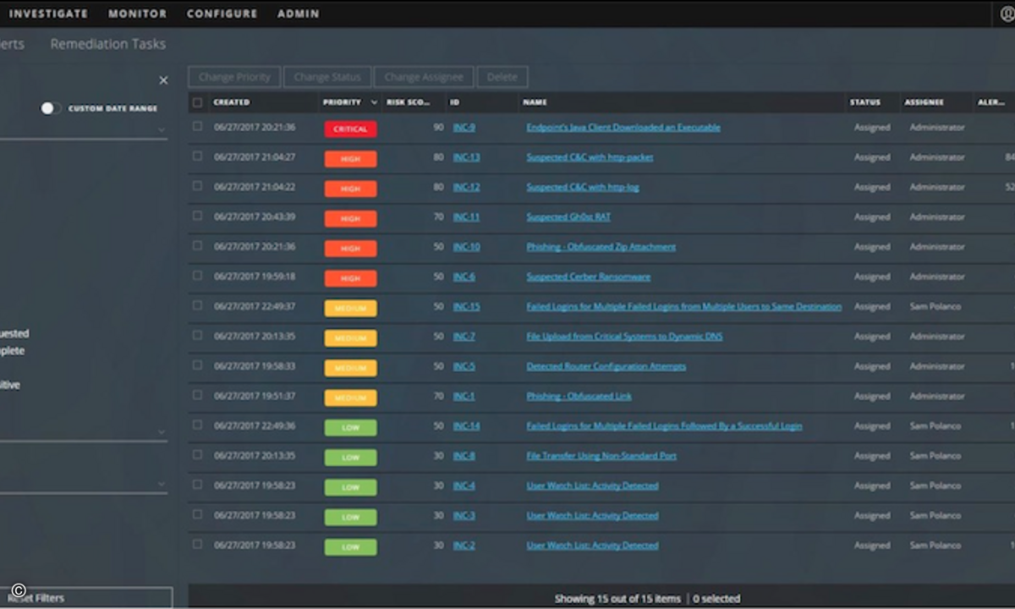Image resolution: width=1015 pixels, height=609 pixels.
Task: Open 'Suspected Gh0st RAT' incident
Action: pos(568,217)
